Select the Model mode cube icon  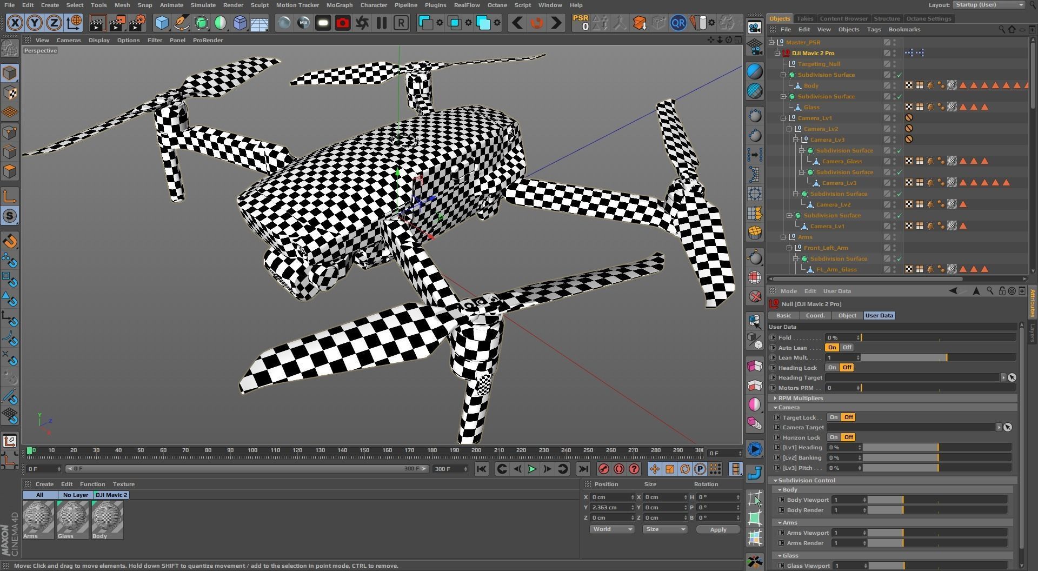10,73
